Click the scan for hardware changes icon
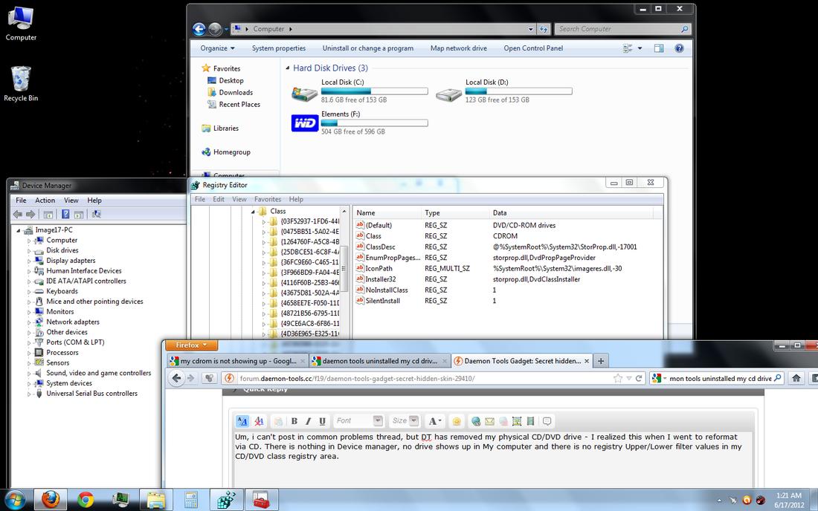818x511 pixels. coord(96,215)
